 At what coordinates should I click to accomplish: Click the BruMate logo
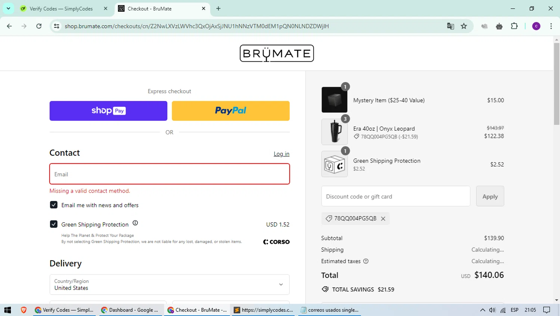pyautogui.click(x=277, y=53)
